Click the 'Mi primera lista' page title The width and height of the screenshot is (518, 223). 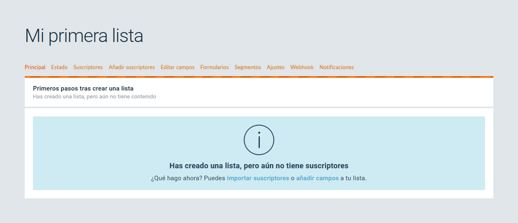[x=84, y=36]
